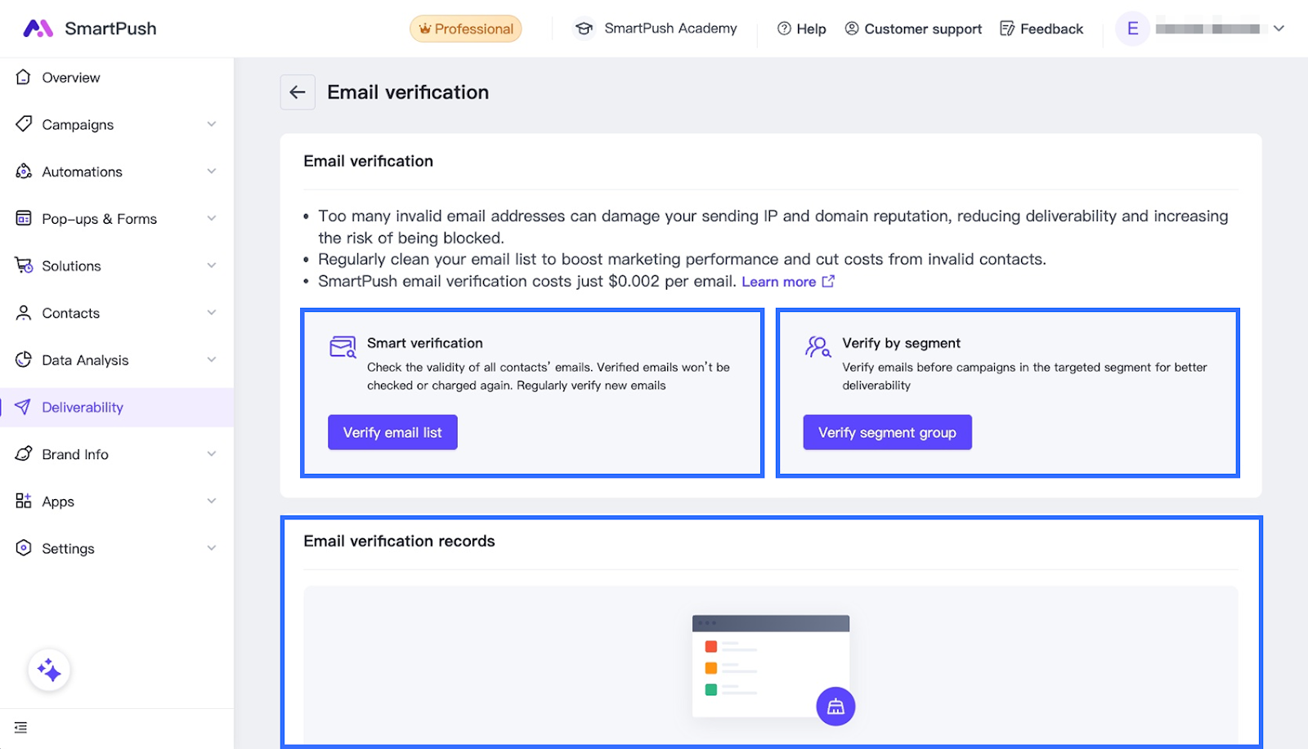Go to Overview in the sidebar
The image size is (1308, 749).
coord(71,78)
